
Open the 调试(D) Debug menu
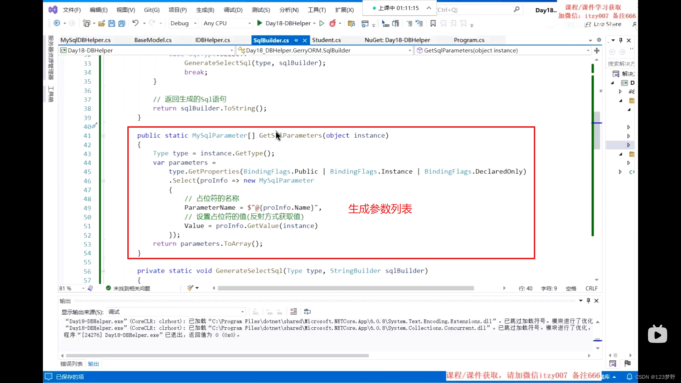233,10
